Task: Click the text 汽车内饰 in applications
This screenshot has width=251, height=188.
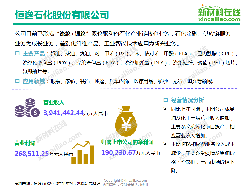Action: click(119, 81)
